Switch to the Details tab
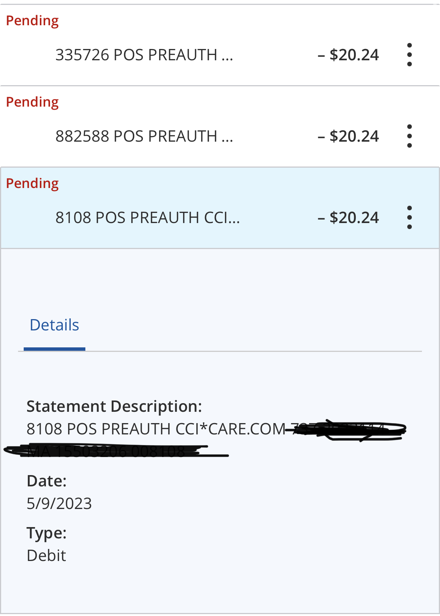 pyautogui.click(x=55, y=326)
